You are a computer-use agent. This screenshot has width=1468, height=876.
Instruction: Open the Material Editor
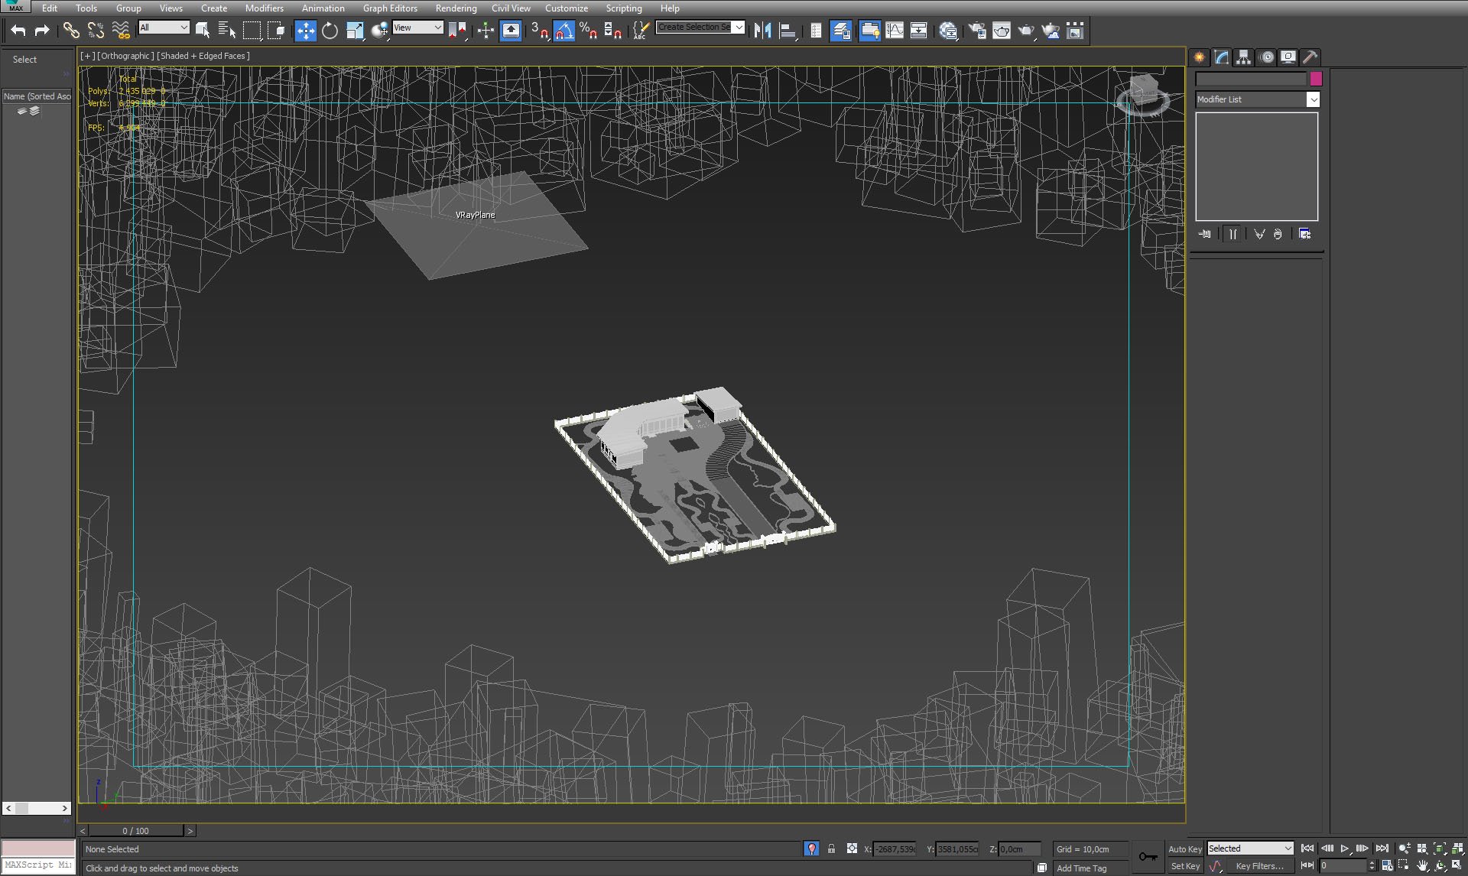[948, 31]
